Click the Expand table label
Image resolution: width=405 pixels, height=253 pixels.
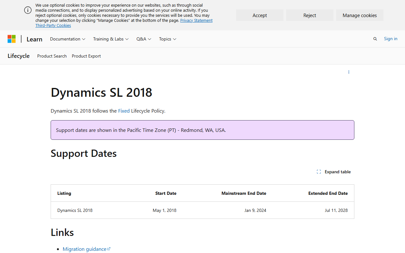tap(338, 172)
